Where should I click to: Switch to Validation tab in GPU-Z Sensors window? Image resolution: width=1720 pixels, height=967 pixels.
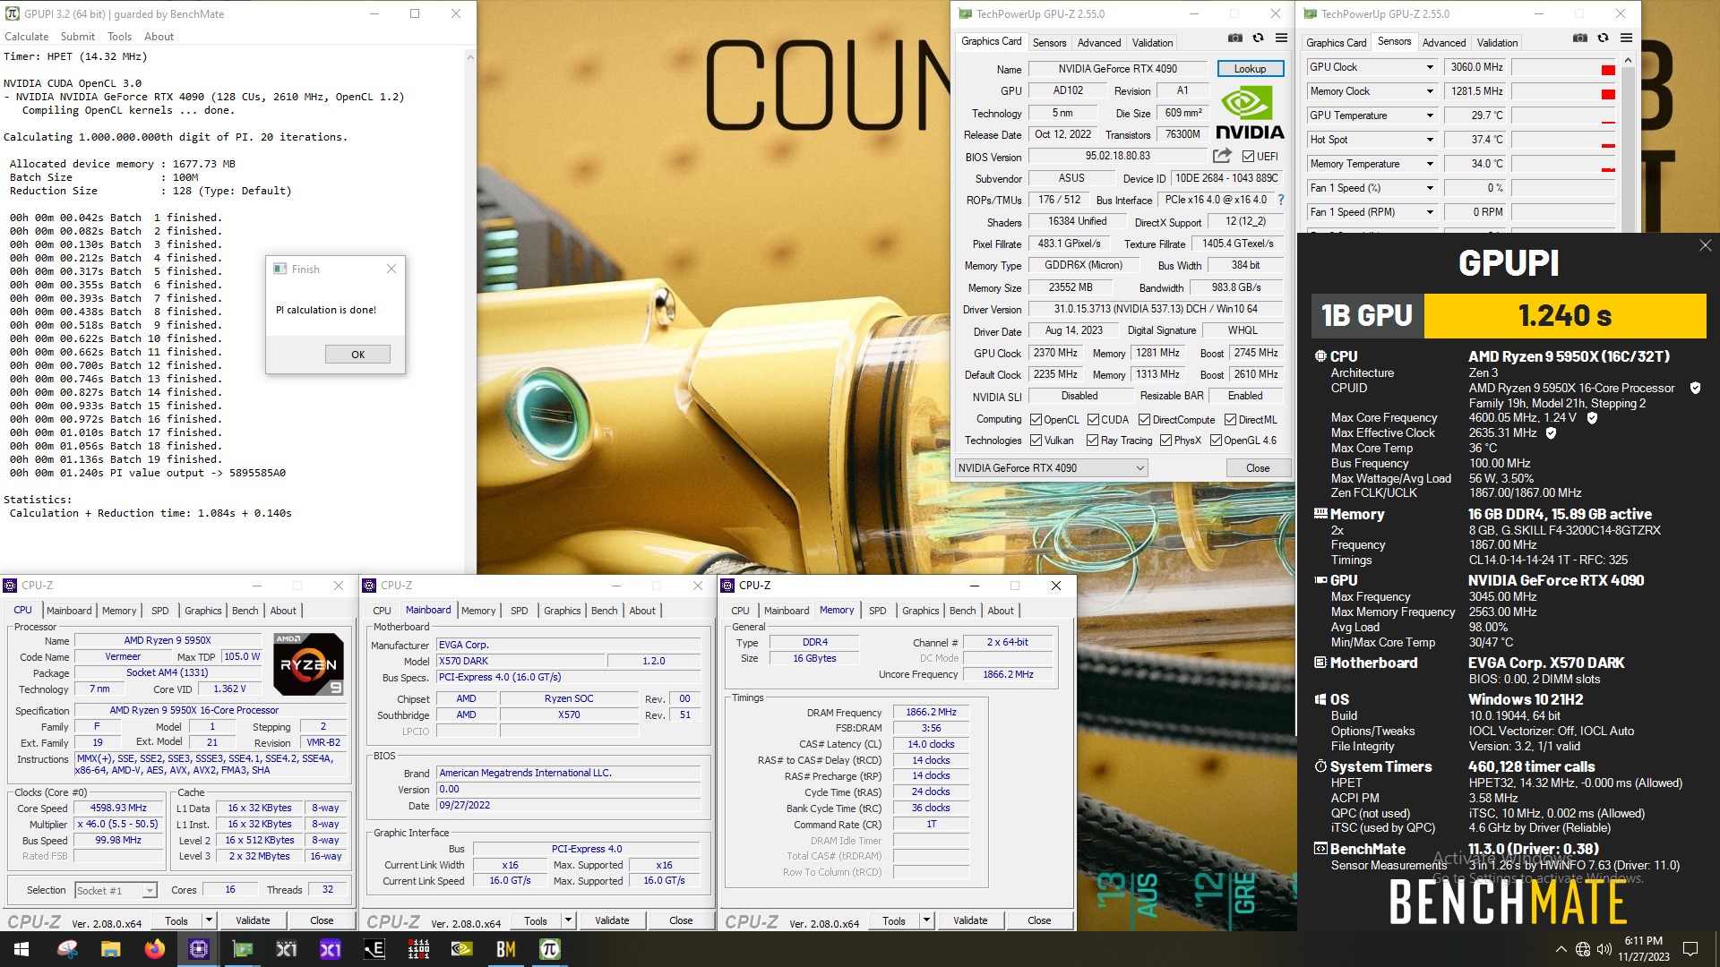[1497, 43]
